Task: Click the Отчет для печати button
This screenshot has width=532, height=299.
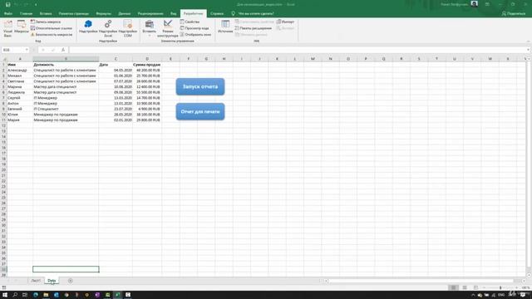Action: (200, 111)
